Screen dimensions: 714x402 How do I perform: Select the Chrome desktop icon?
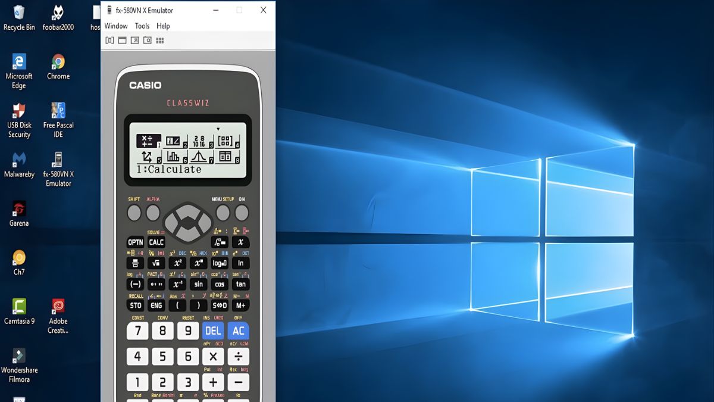click(x=58, y=66)
